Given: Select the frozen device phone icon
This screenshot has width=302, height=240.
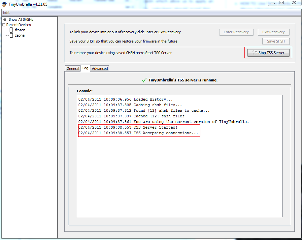Looking at the screenshot, I should pos(11,30).
